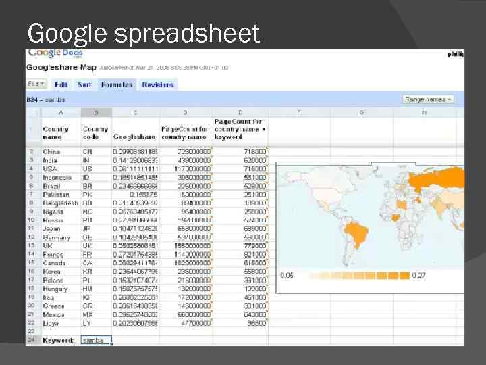Select Pakistan's Googleshare value 0.156875

pyautogui.click(x=135, y=195)
